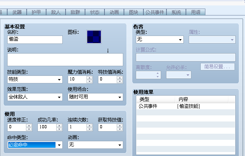Image resolution: width=245 pixels, height=156 pixels.
Task: Click the 内容 column header in 使用效果
Action: (202, 99)
